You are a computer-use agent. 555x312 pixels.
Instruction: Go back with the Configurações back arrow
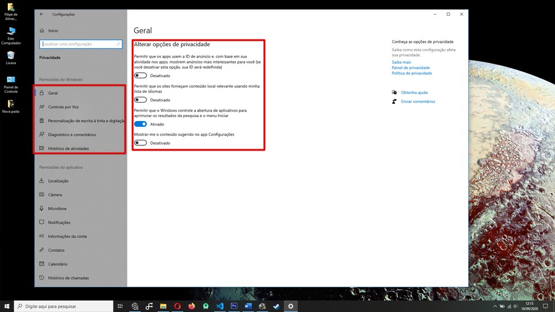[42, 14]
